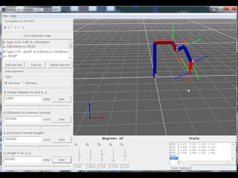Click the θ3 vertical joint slider
Viewport: 238px width, 178px height.
coord(102,155)
